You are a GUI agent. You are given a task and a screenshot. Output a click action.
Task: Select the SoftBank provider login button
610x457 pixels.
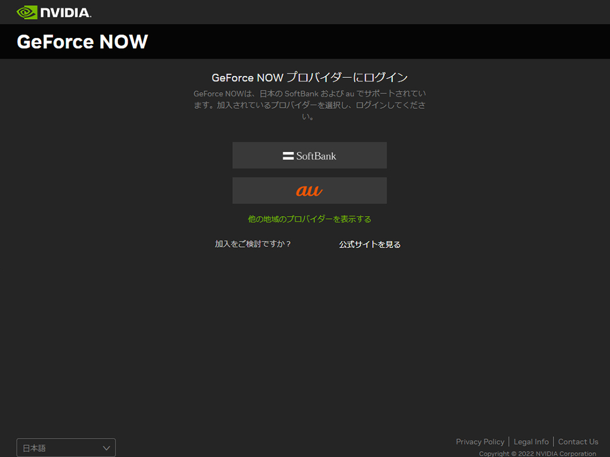[310, 155]
